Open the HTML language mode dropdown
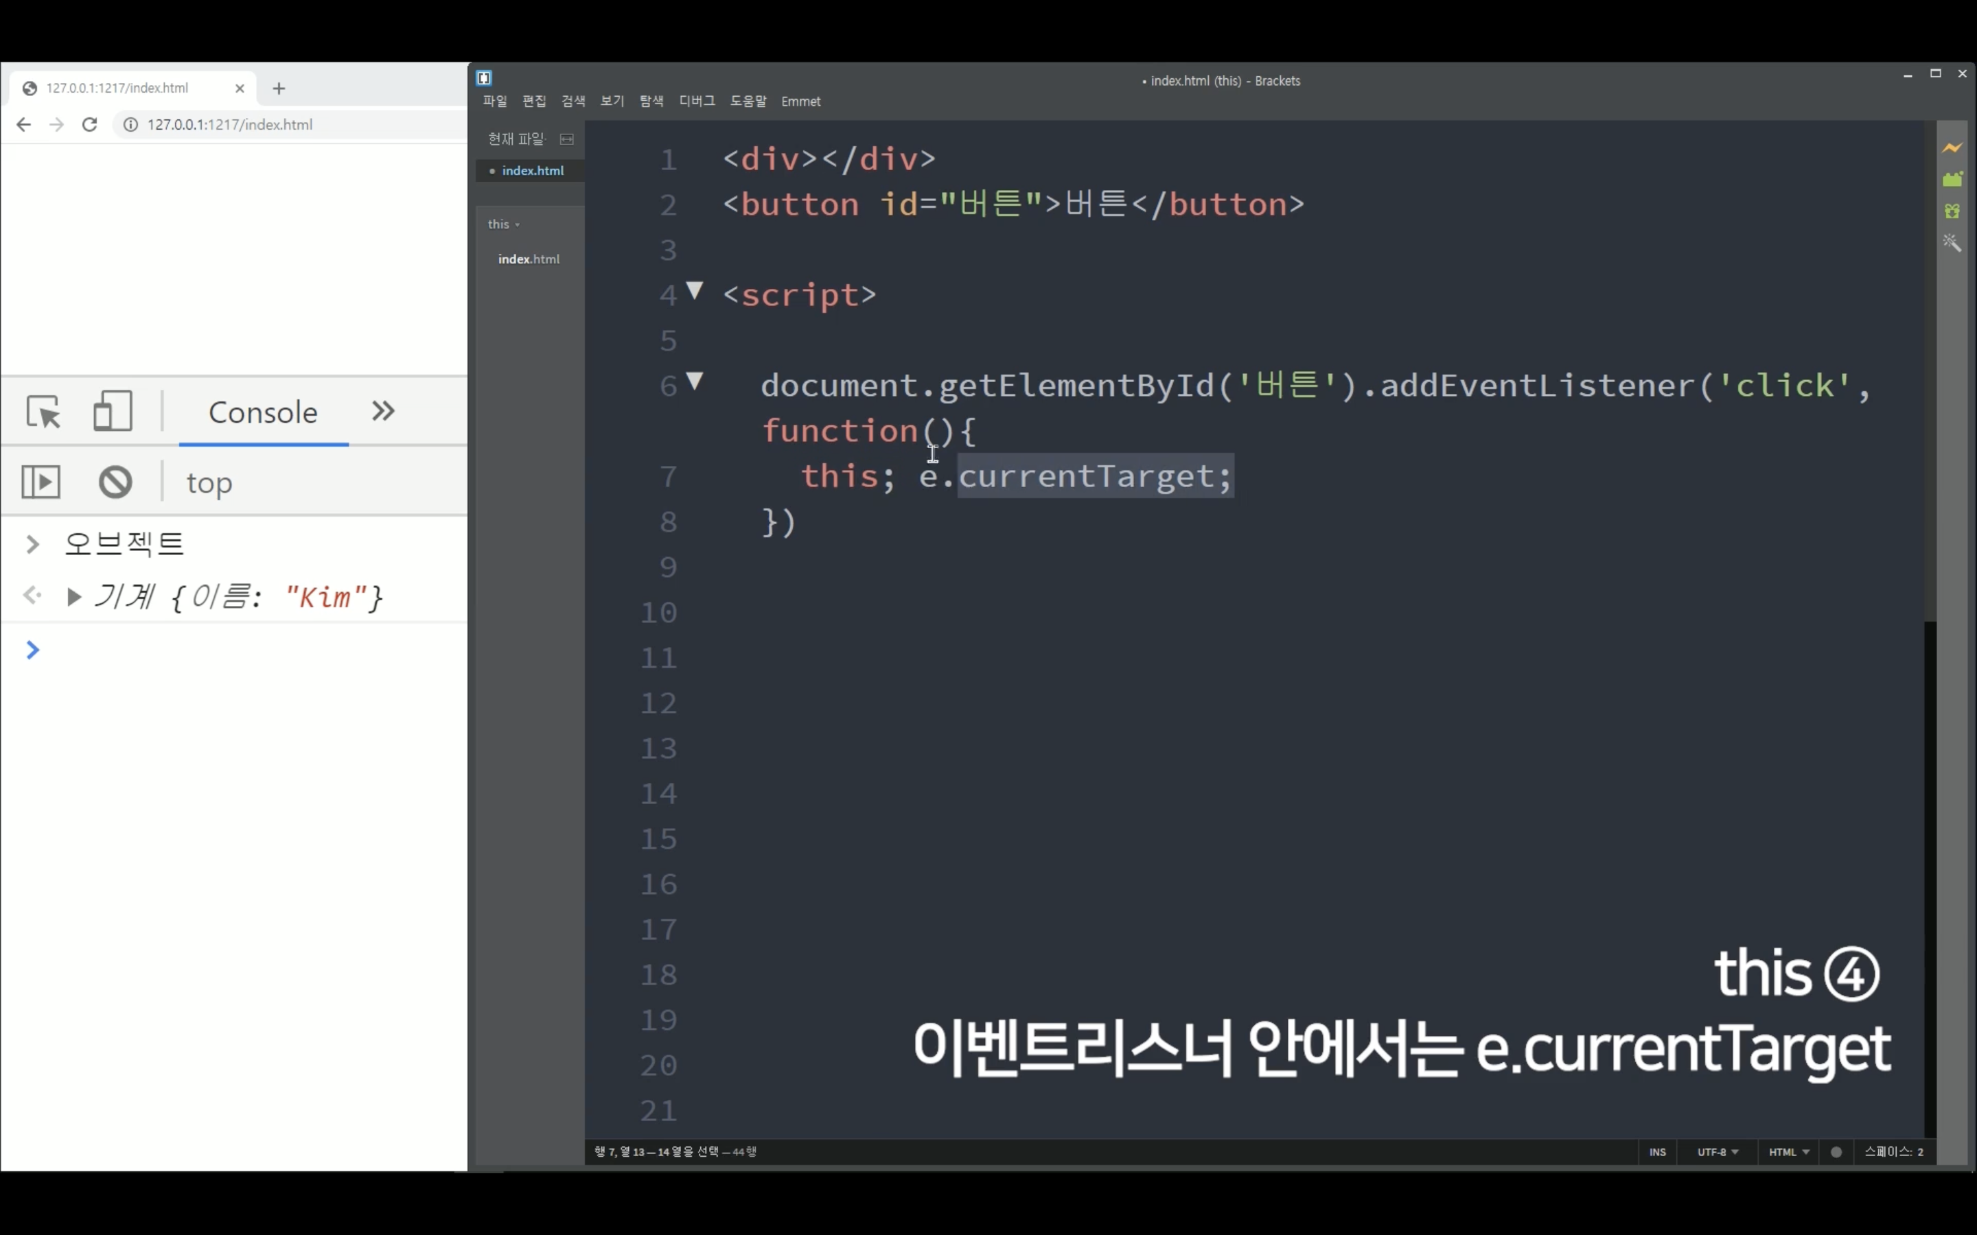 (x=1788, y=1152)
